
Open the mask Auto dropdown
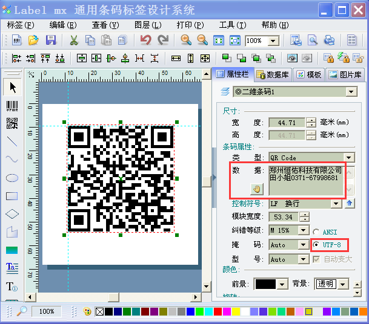coord(304,245)
